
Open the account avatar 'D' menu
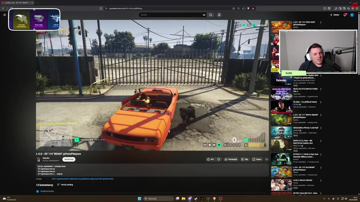point(352,15)
